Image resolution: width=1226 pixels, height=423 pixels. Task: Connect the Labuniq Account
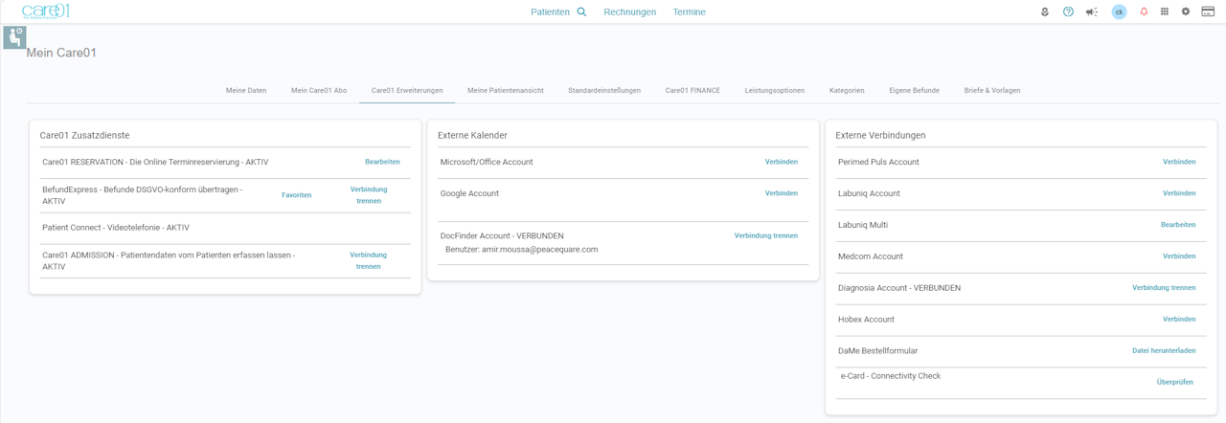click(x=1179, y=193)
